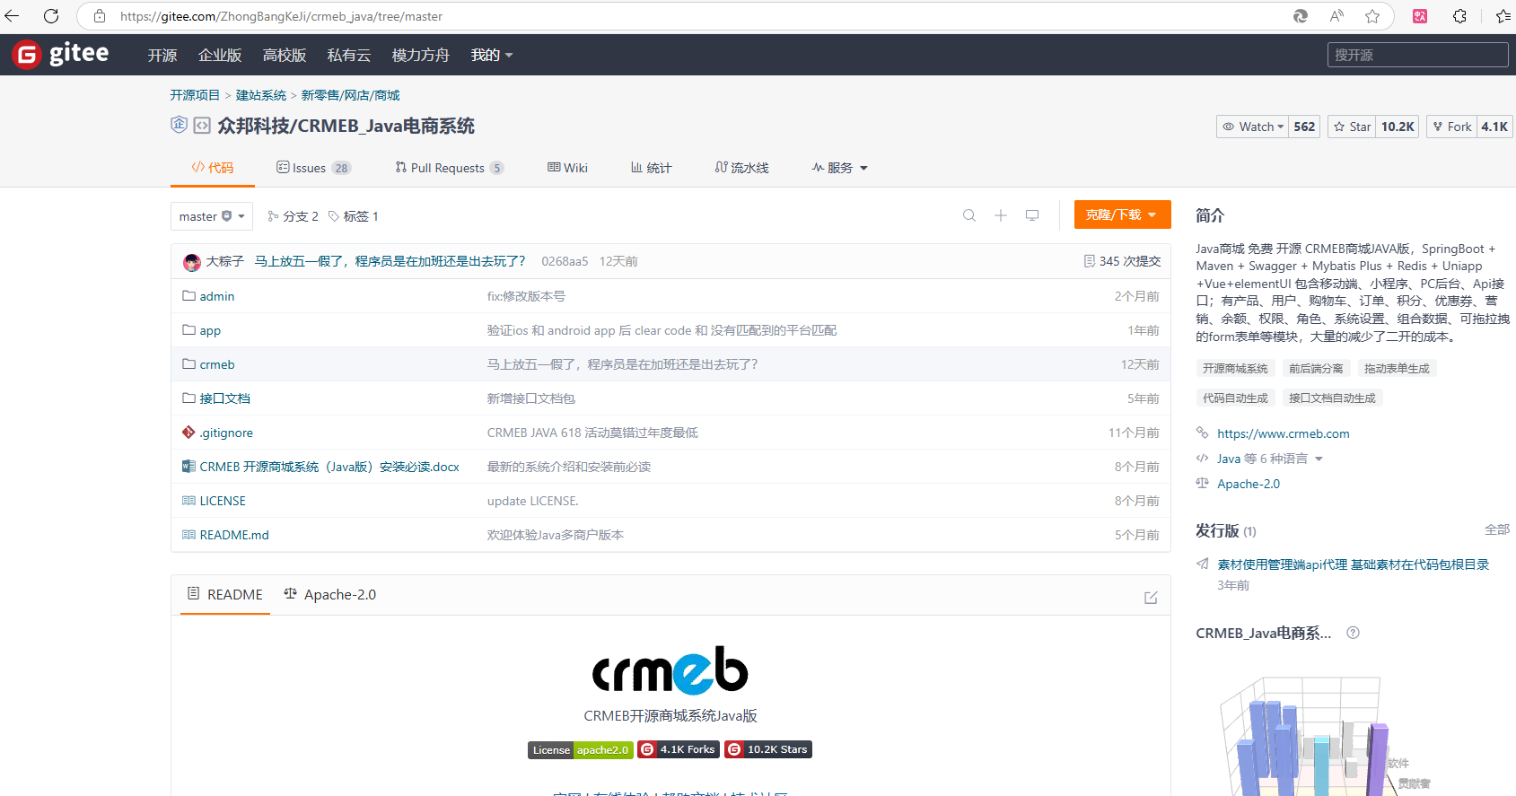Click 高校版 in the top navigation

pos(285,55)
